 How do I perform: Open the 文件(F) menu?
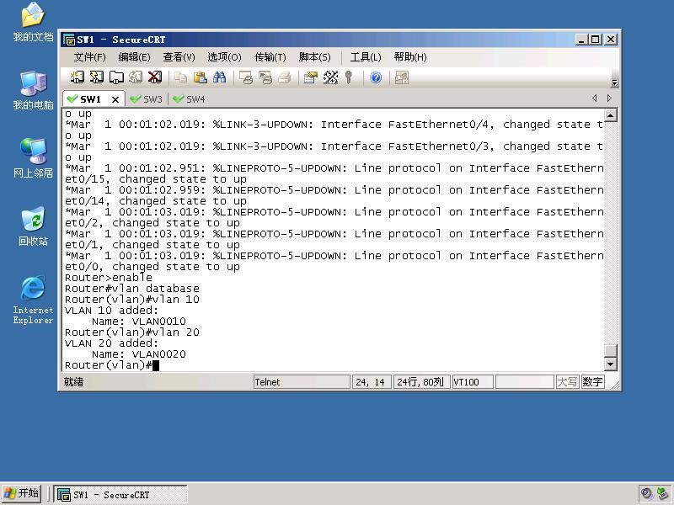(x=89, y=57)
